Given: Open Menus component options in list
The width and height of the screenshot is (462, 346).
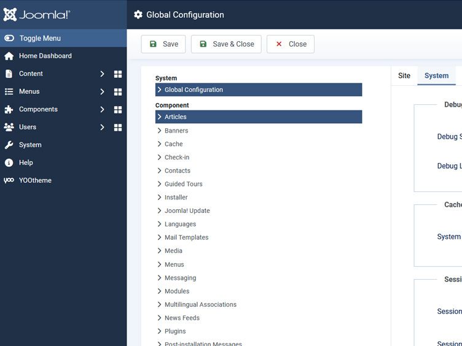Looking at the screenshot, I should (x=174, y=264).
